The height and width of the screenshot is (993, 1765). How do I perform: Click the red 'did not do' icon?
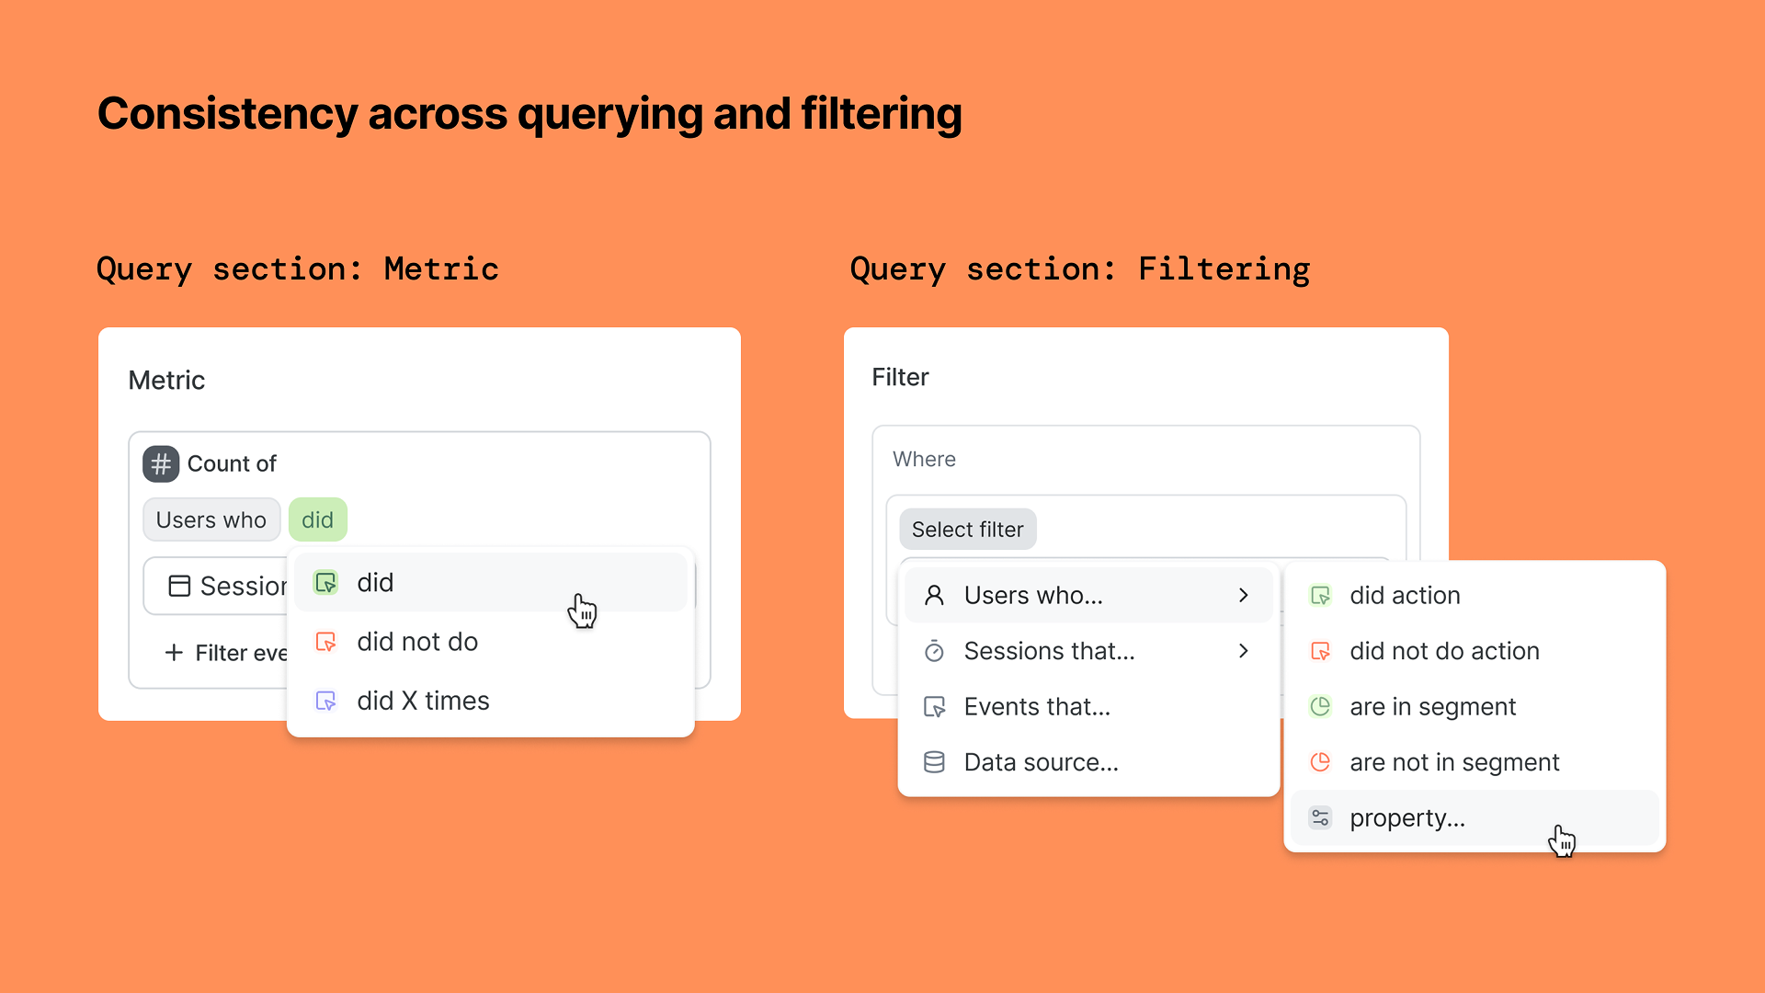326,641
